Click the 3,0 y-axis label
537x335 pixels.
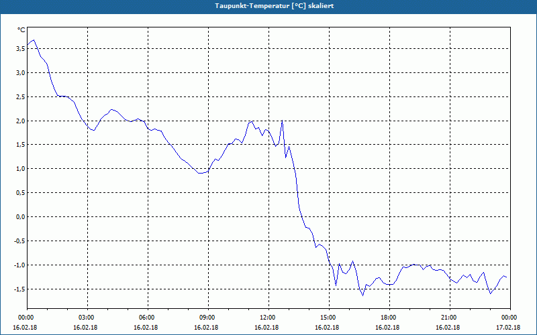tap(21, 73)
